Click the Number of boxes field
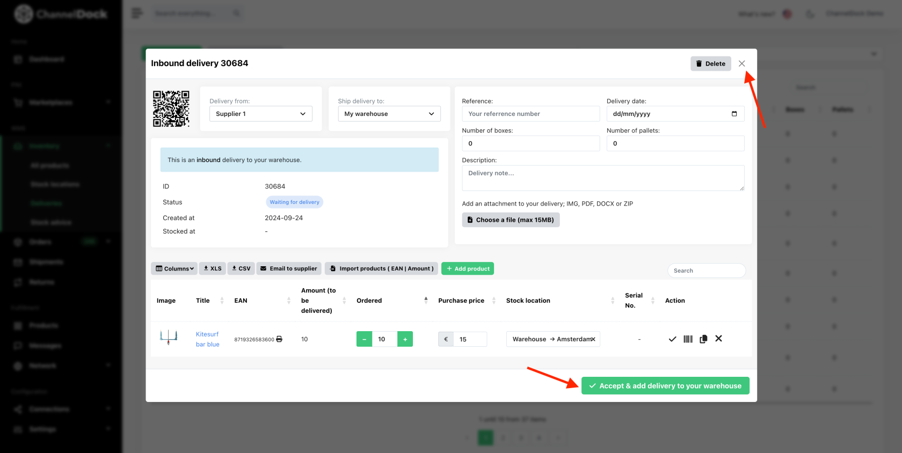 [530, 143]
